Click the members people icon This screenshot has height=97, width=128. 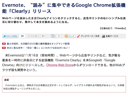coord(103,36)
